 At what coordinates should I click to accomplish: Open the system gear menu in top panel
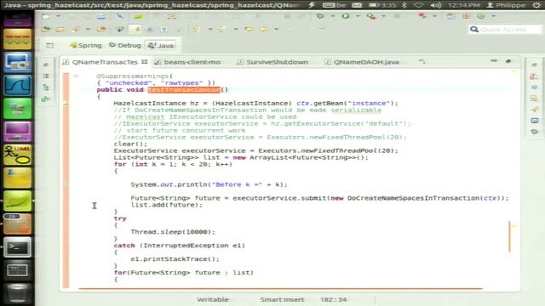(536, 5)
